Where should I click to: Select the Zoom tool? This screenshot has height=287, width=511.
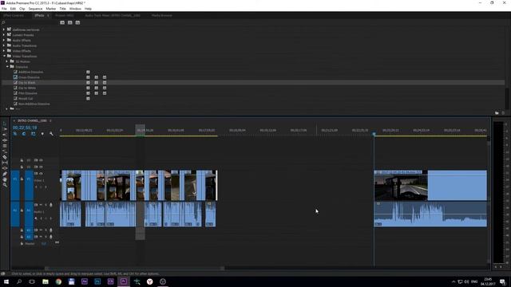5,185
